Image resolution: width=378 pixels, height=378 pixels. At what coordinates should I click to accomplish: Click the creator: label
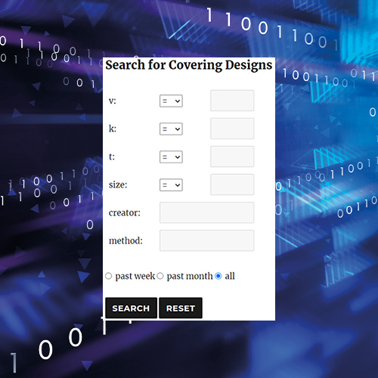coord(125,213)
